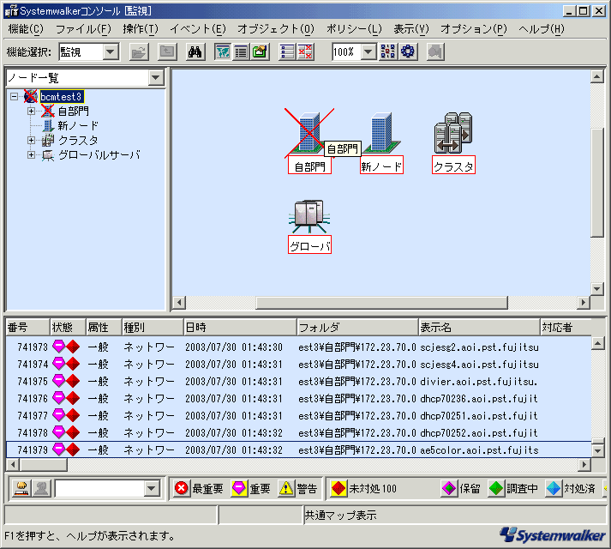Select the 新ノード building icon on map
The image size is (611, 549).
(381, 133)
